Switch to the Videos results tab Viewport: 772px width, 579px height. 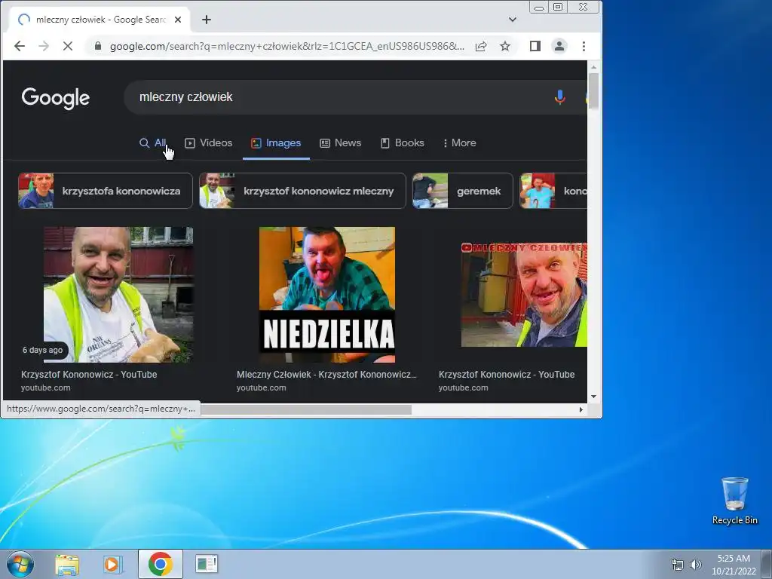click(x=208, y=142)
